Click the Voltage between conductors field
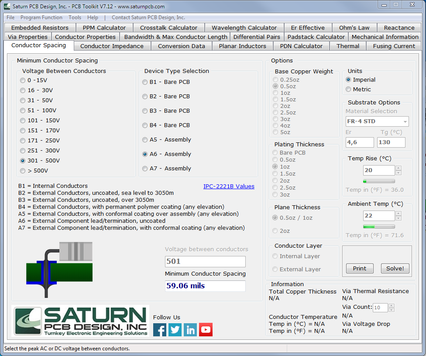The height and width of the screenshot is (356, 426). 205,261
